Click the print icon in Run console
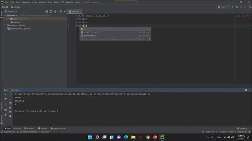This screenshot has height=141, width=252. pos(10,112)
